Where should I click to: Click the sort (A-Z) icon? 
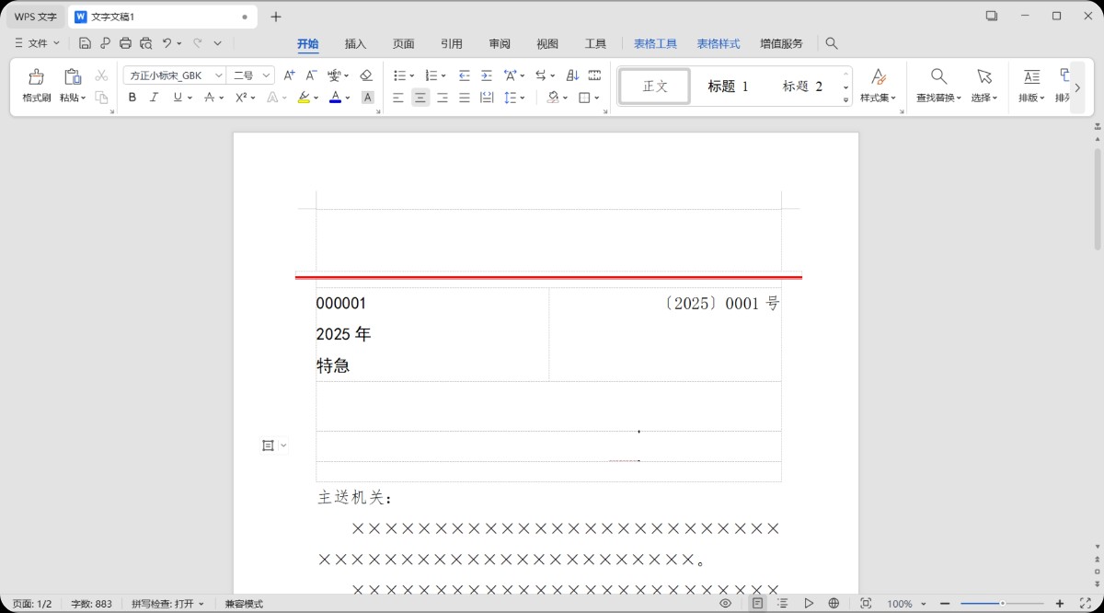coord(572,75)
